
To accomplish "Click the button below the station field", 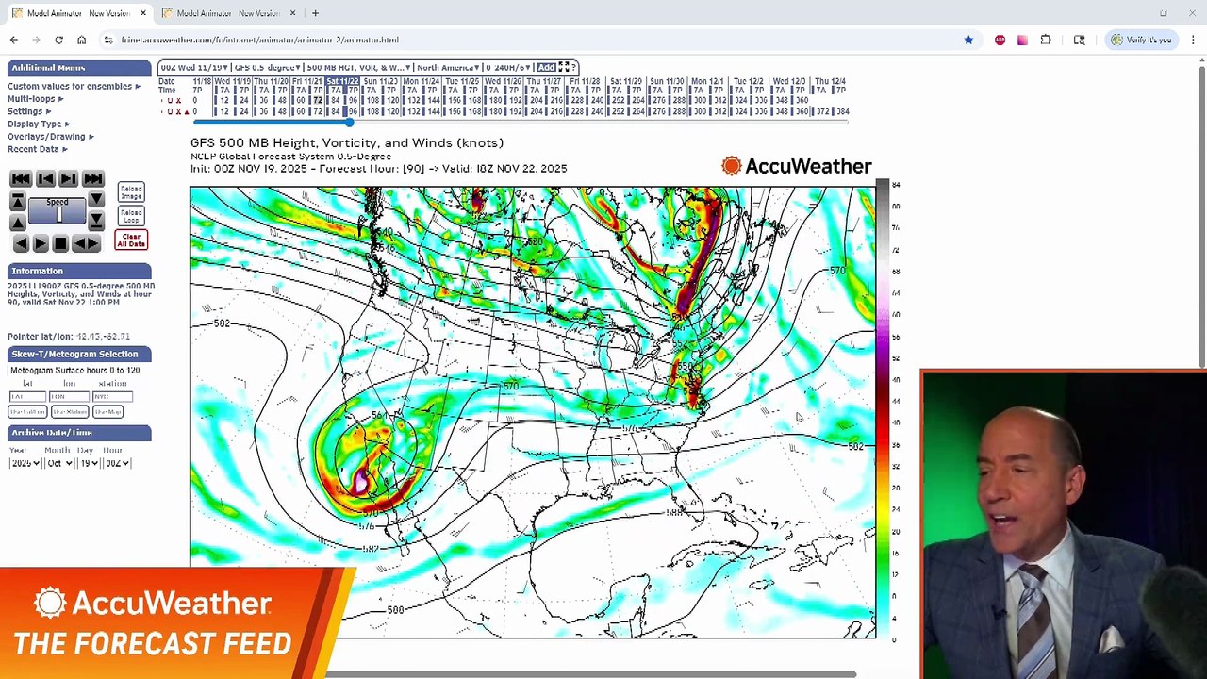I will pos(109,412).
